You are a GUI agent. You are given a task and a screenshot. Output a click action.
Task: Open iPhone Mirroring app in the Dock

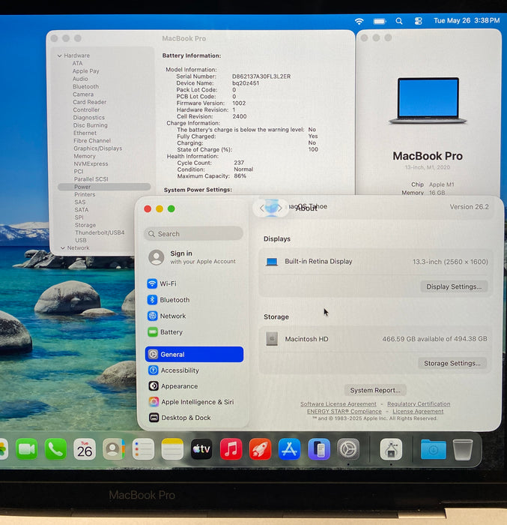[x=319, y=449]
